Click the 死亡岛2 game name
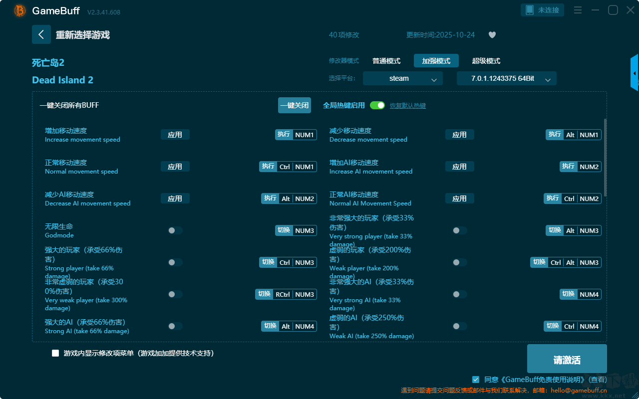The image size is (639, 399). point(48,62)
